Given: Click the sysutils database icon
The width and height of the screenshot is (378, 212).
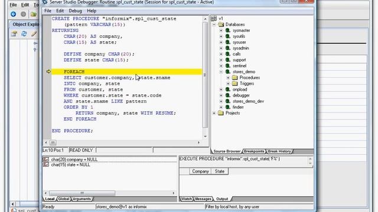Looking at the screenshot, I should click(228, 37).
